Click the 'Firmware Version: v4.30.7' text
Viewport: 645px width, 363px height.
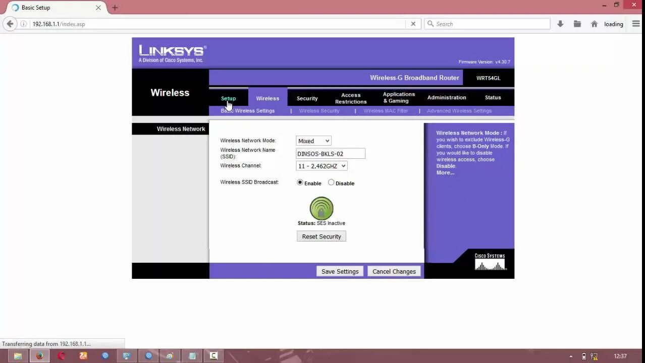click(484, 62)
